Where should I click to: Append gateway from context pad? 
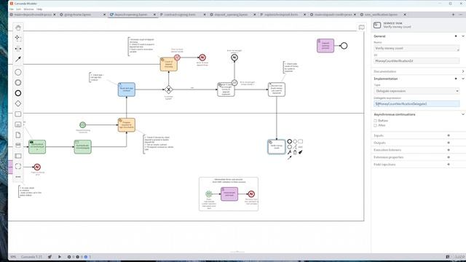[x=295, y=141]
